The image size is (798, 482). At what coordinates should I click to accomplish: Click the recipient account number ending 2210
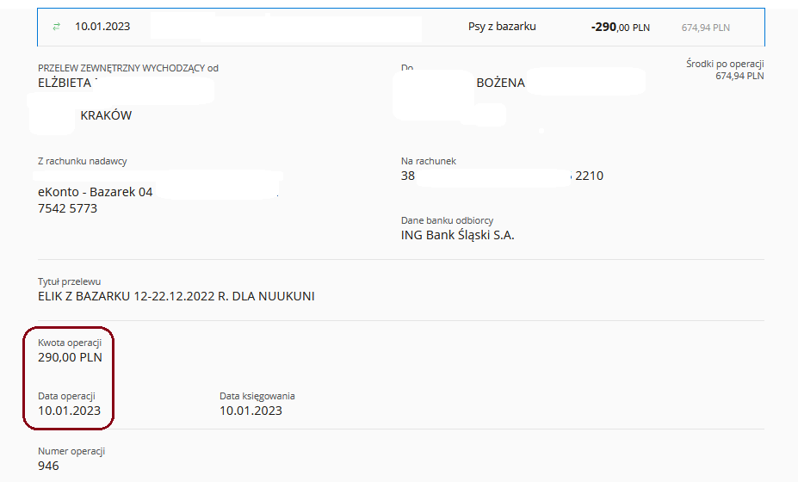tap(589, 176)
